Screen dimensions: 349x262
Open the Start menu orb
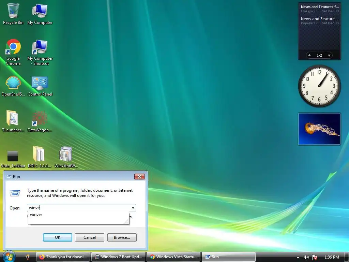coord(9,257)
